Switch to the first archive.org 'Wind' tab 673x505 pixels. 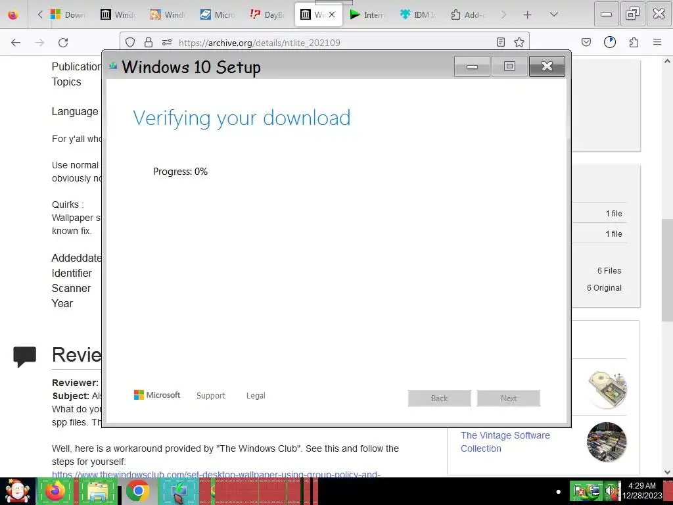tap(118, 14)
